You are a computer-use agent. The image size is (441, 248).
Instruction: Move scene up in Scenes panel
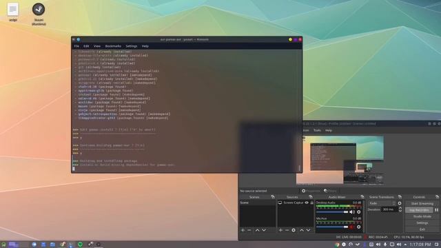[257, 230]
